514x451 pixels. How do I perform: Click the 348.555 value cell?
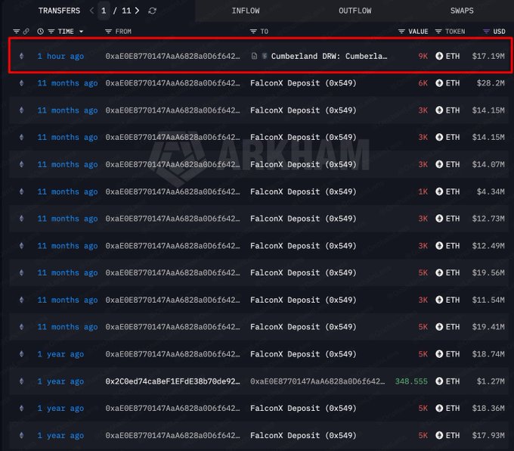coord(411,381)
